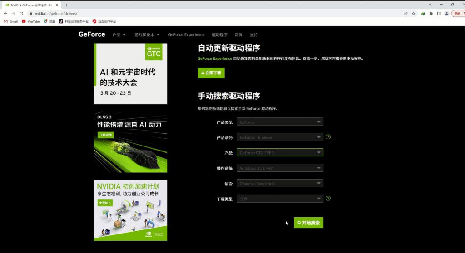Click the help icon beside 产品系列
This screenshot has width=465, height=253.
328,137
